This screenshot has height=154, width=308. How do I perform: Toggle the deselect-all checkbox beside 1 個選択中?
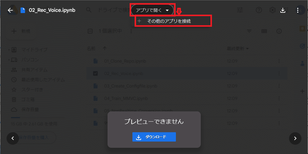pyautogui.click(x=90, y=31)
